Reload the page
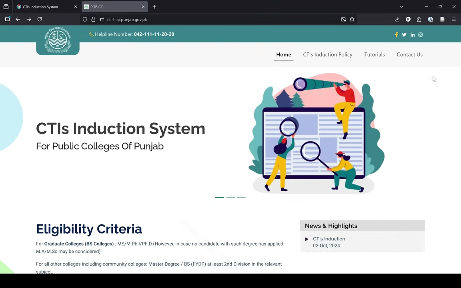The height and width of the screenshot is (288, 461). coord(40,19)
